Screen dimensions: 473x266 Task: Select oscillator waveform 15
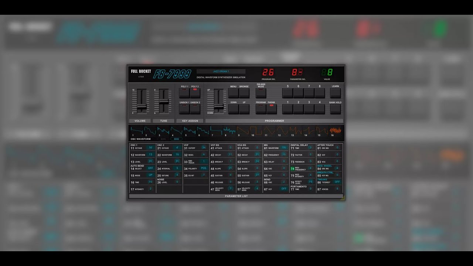click(322, 130)
